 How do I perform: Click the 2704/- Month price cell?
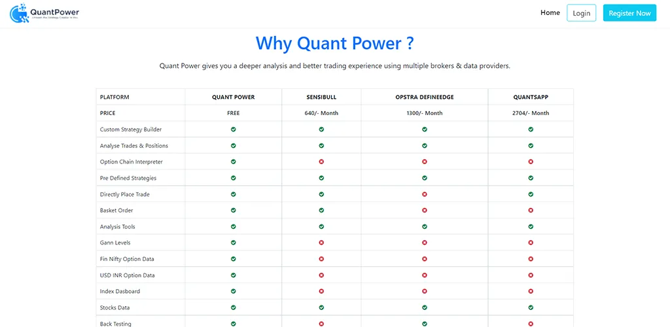(x=531, y=113)
